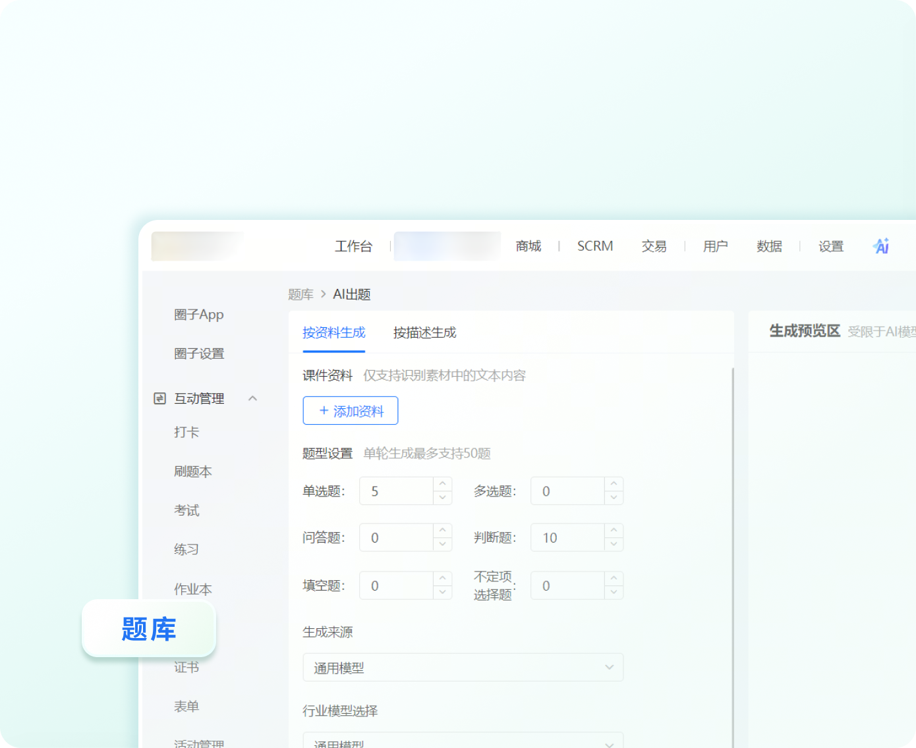Screen dimensions: 916x748
Task: Increase the 单选题 count by one
Action: click(x=443, y=484)
